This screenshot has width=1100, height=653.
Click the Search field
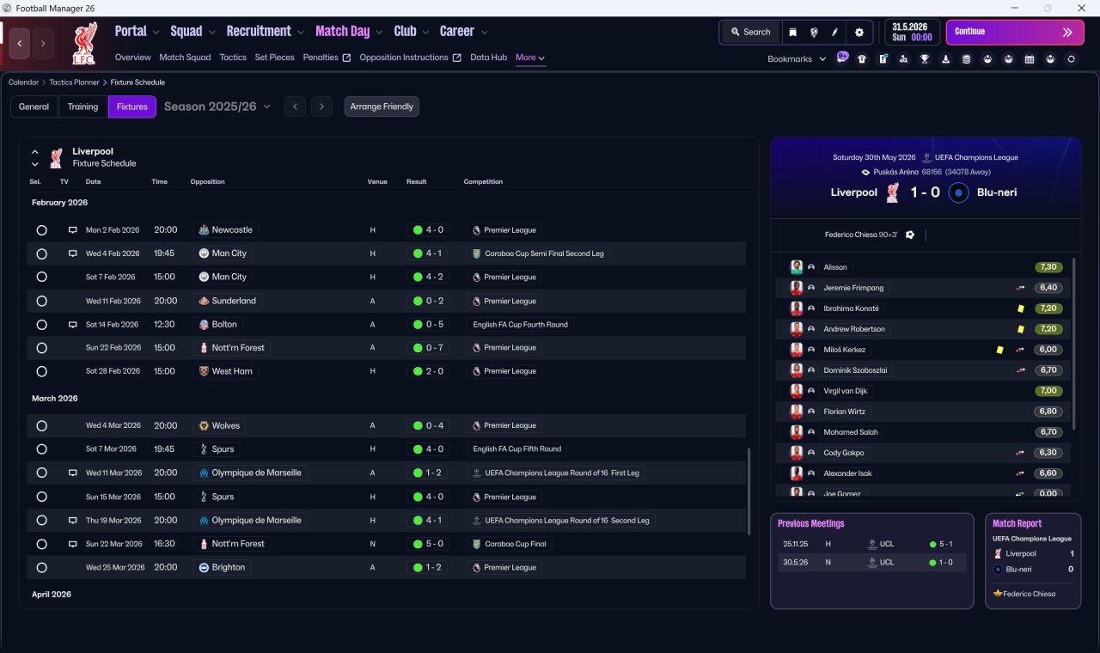(x=750, y=32)
